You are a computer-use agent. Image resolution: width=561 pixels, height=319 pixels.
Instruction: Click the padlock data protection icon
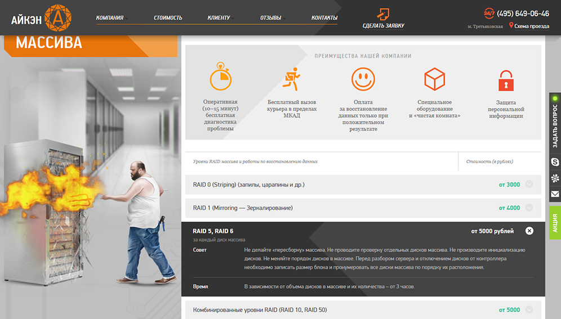506,80
